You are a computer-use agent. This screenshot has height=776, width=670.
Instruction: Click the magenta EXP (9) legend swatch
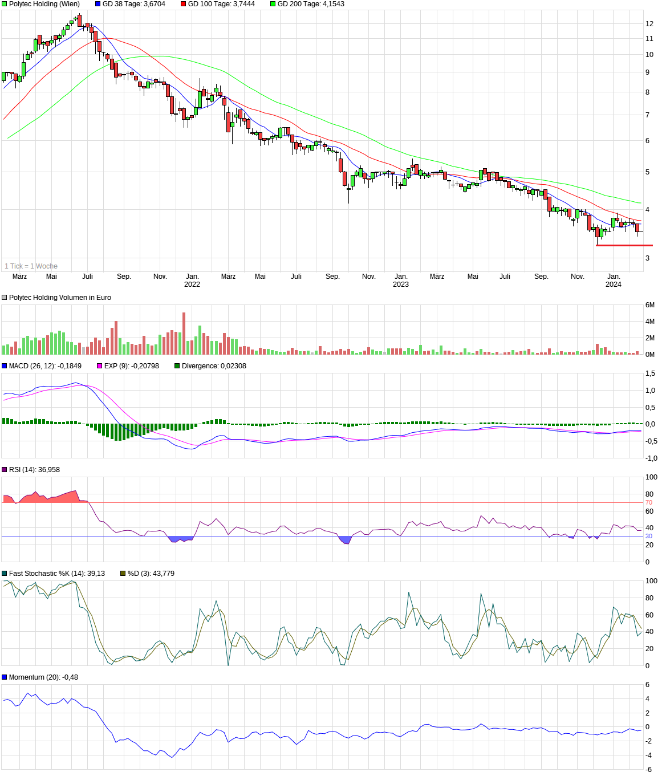tap(100, 366)
